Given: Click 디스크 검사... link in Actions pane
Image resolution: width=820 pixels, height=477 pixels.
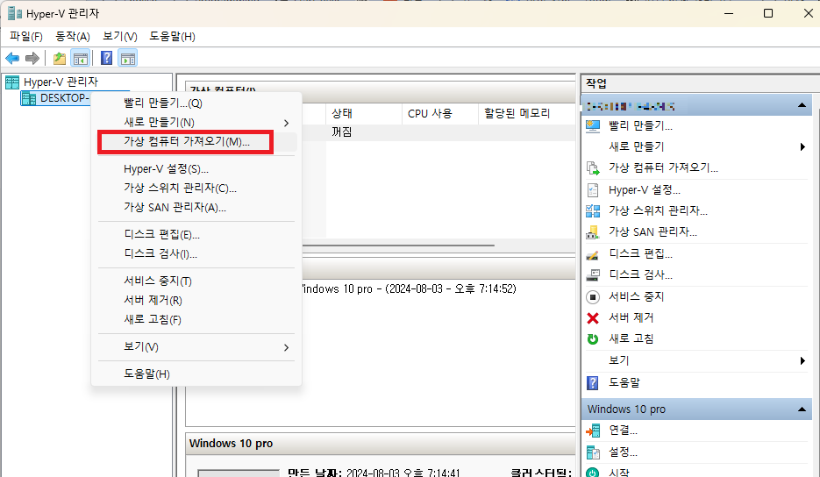Looking at the screenshot, I should 640,275.
